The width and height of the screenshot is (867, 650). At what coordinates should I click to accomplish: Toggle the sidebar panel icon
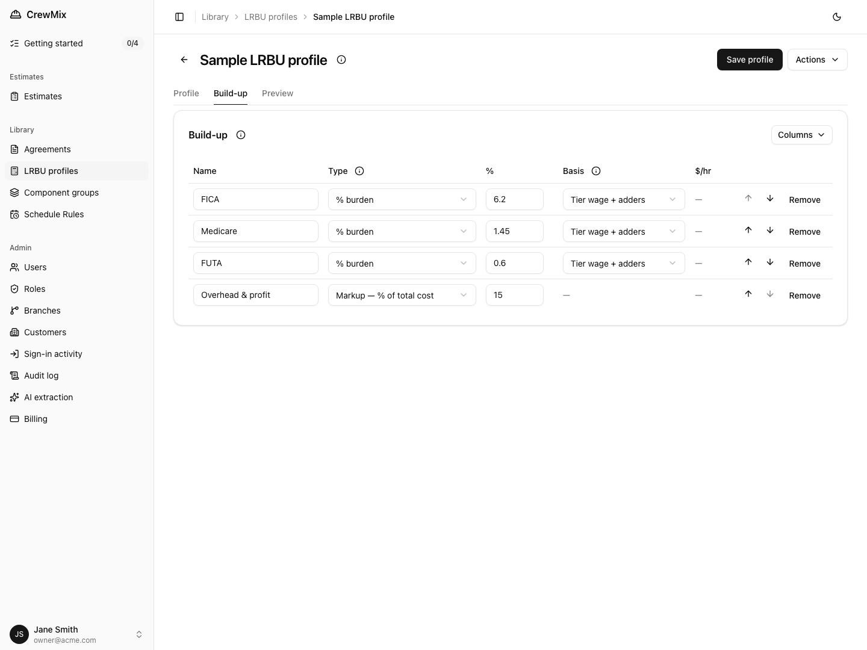[179, 17]
